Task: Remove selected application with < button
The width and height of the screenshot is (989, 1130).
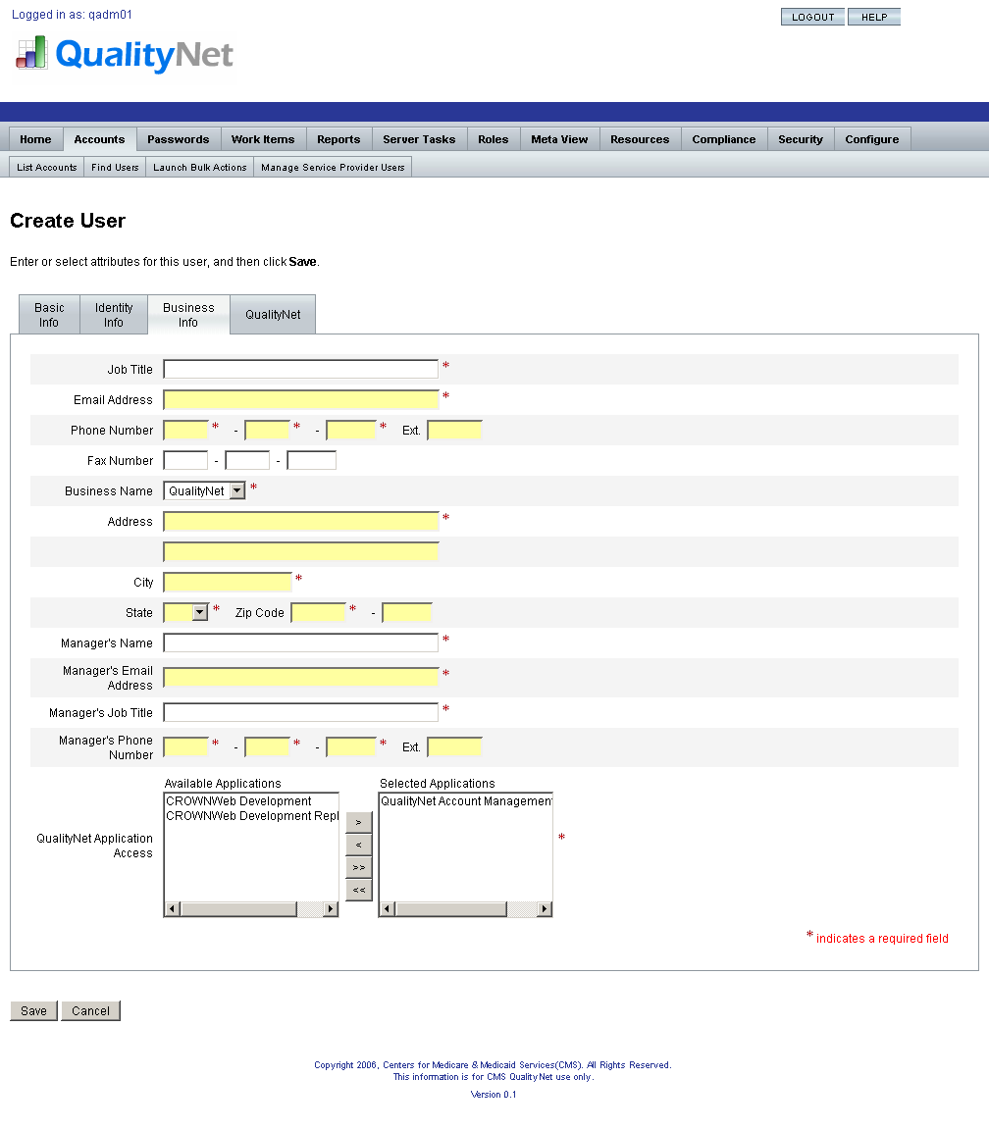Action: (x=359, y=845)
